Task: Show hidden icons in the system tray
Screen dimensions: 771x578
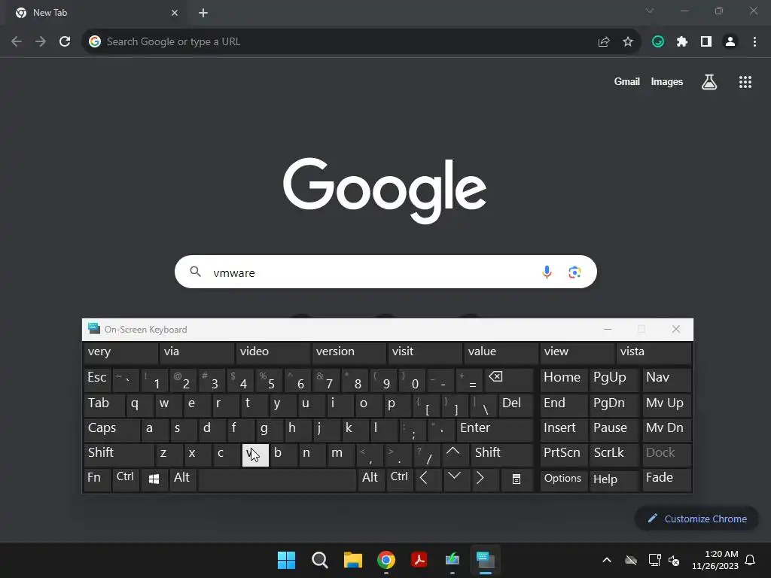Action: (607, 560)
